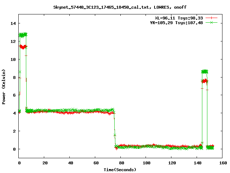
Task: Click the x-axis tick label 120
Action: (x=172, y=163)
